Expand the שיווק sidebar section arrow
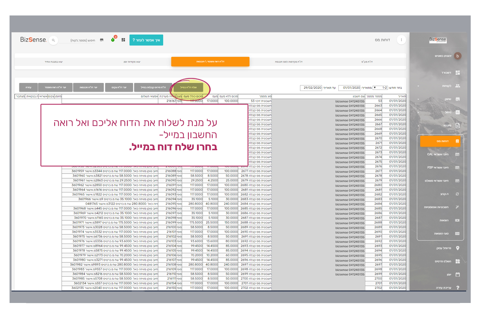Image resolution: width=478 pixels, height=319 pixels. [x=418, y=99]
